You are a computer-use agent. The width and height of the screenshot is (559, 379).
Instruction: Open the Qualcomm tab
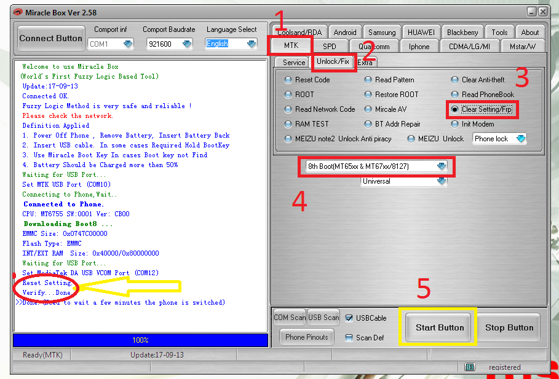(x=374, y=46)
